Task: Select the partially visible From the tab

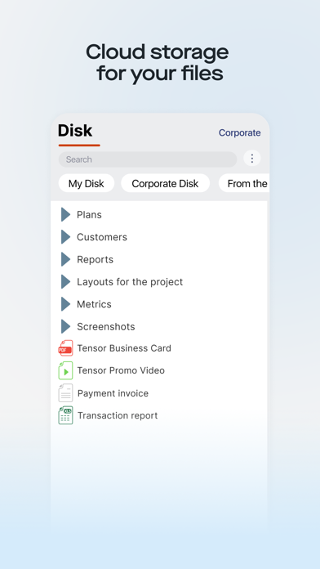Action: click(243, 183)
